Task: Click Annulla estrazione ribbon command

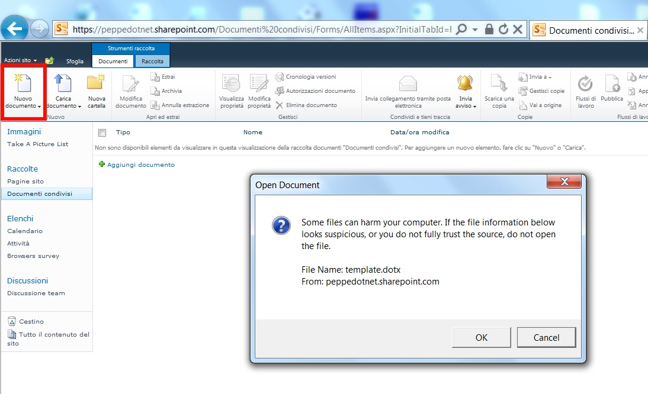Action: tap(180, 105)
